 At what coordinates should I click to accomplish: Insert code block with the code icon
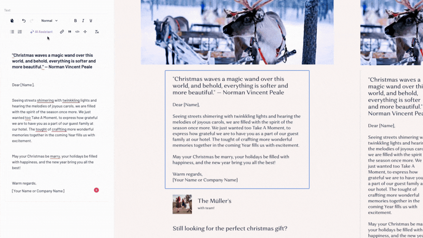[77, 32]
